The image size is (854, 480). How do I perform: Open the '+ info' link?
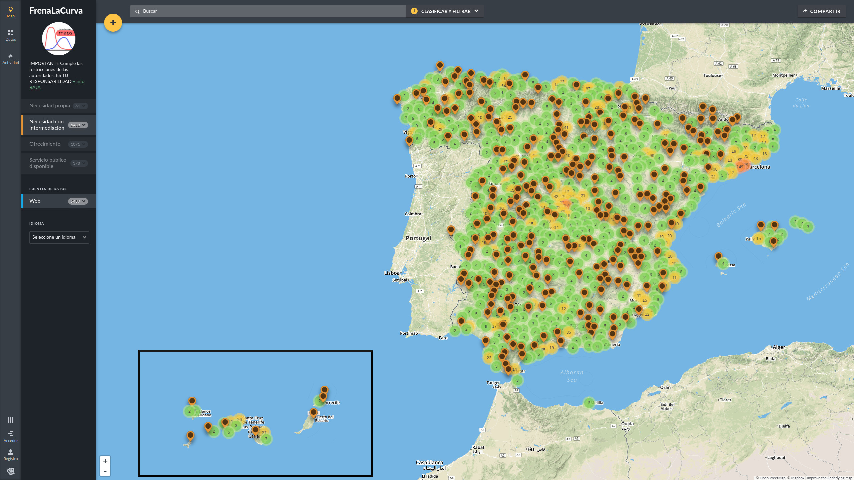pos(78,81)
